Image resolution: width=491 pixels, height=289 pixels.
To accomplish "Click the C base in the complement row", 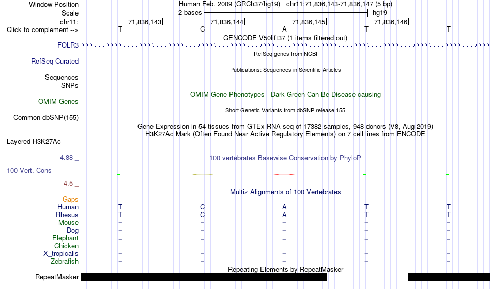I will 202,29.
